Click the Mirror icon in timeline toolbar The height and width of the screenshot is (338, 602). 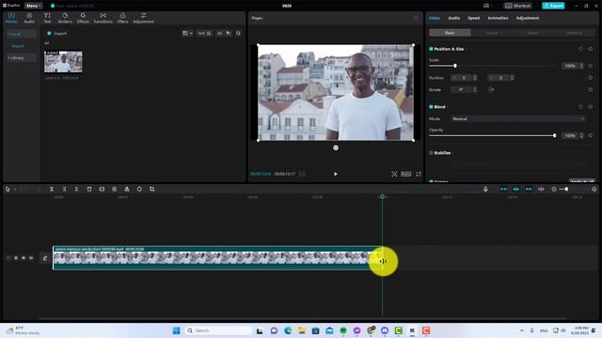[x=127, y=190]
